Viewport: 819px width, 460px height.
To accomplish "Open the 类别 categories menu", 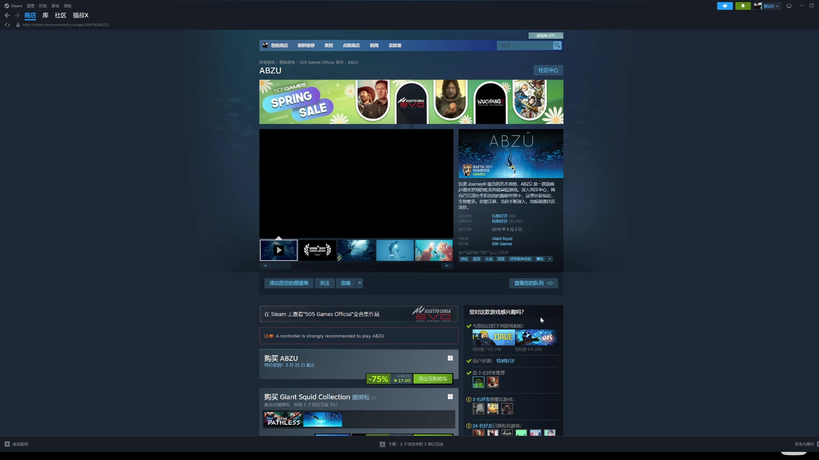I will pos(328,46).
